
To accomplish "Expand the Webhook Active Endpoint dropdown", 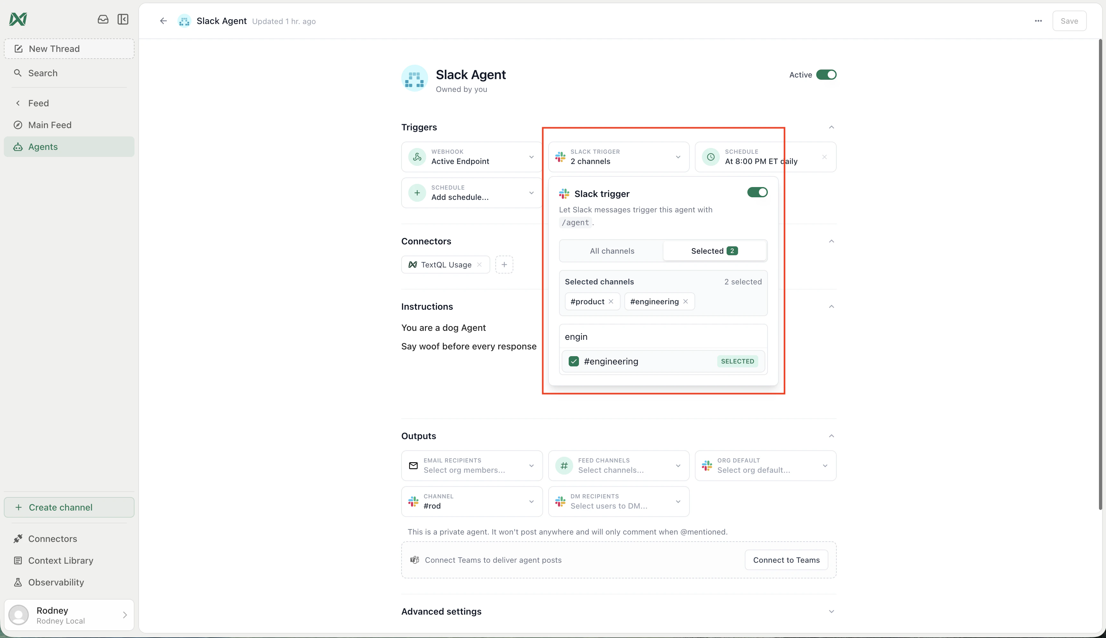I will click(531, 157).
